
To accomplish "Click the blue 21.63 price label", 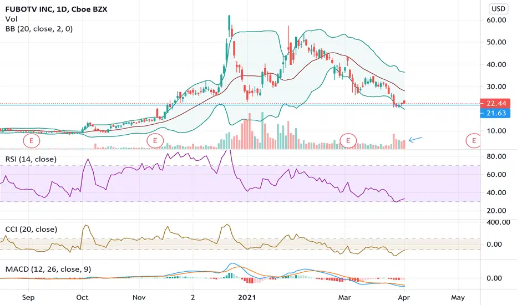I will click(x=495, y=113).
